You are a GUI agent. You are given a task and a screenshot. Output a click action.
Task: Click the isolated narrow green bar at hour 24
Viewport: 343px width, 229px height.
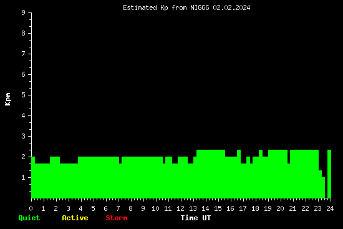tap(329, 174)
